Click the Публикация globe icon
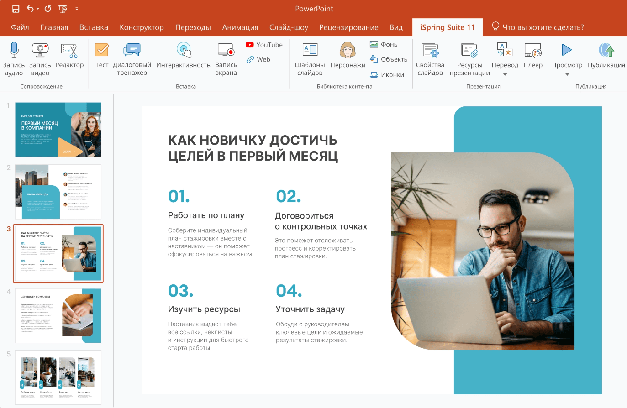627x408 pixels. (x=606, y=50)
